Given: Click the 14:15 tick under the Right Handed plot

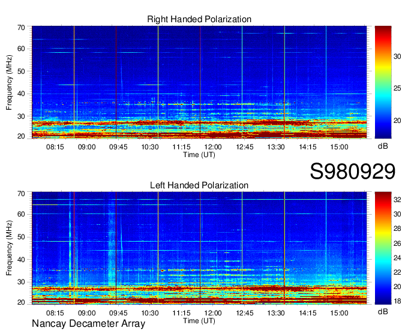Looking at the screenshot, I should [x=308, y=147].
